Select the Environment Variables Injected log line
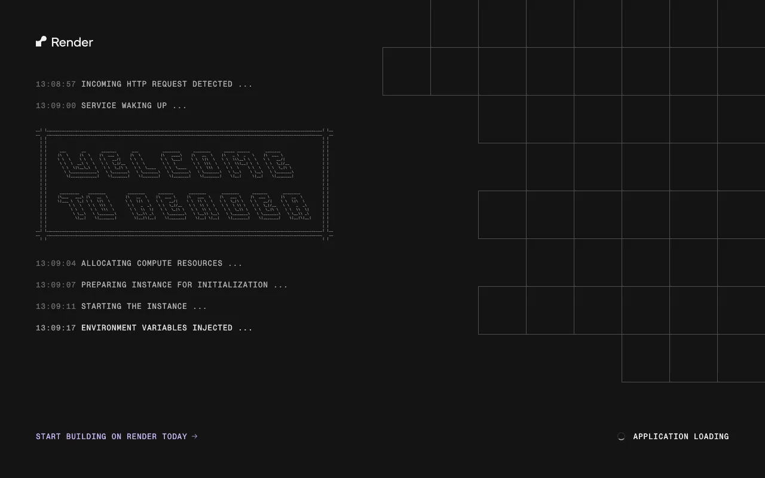The image size is (765, 478). [x=144, y=328]
